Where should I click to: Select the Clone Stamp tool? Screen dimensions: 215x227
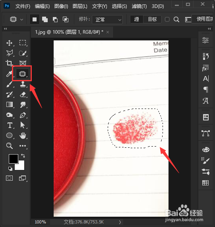point(23,84)
